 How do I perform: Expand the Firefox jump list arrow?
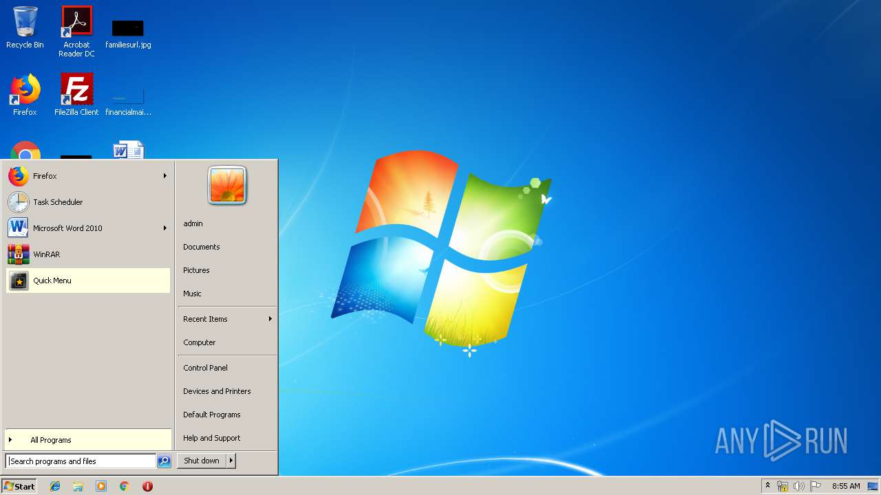point(164,176)
